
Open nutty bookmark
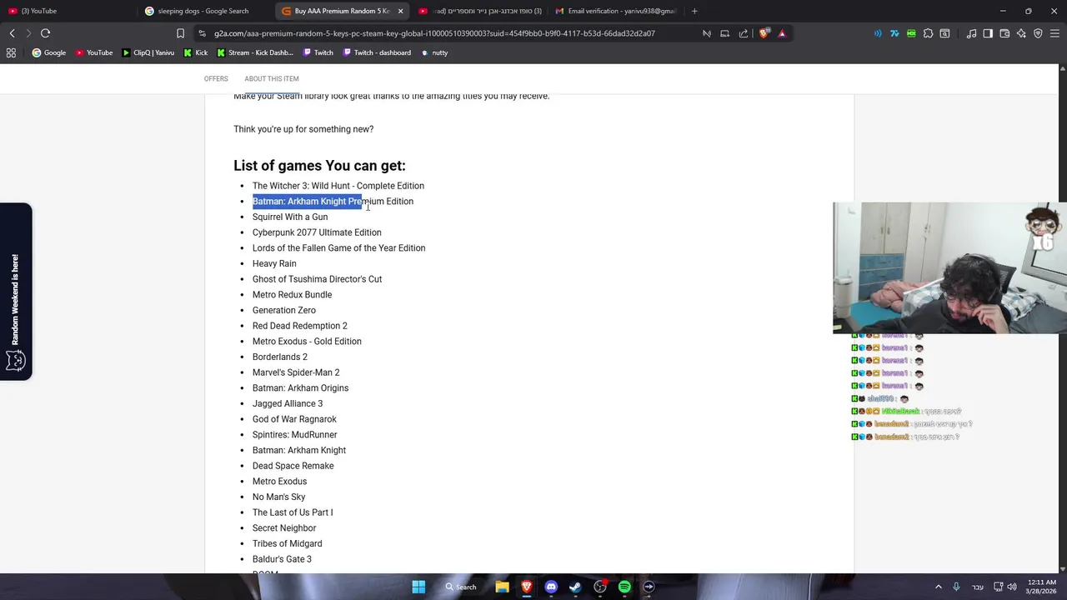pos(434,52)
